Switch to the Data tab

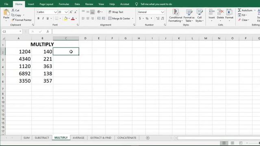(77, 4)
